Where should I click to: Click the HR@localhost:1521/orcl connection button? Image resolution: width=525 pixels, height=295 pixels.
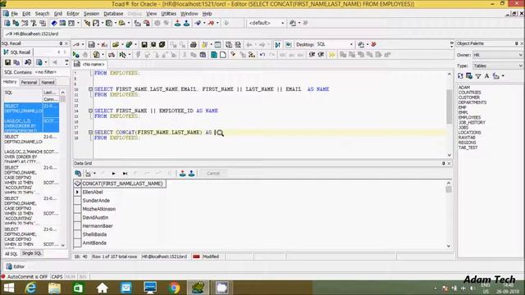pos(33,34)
